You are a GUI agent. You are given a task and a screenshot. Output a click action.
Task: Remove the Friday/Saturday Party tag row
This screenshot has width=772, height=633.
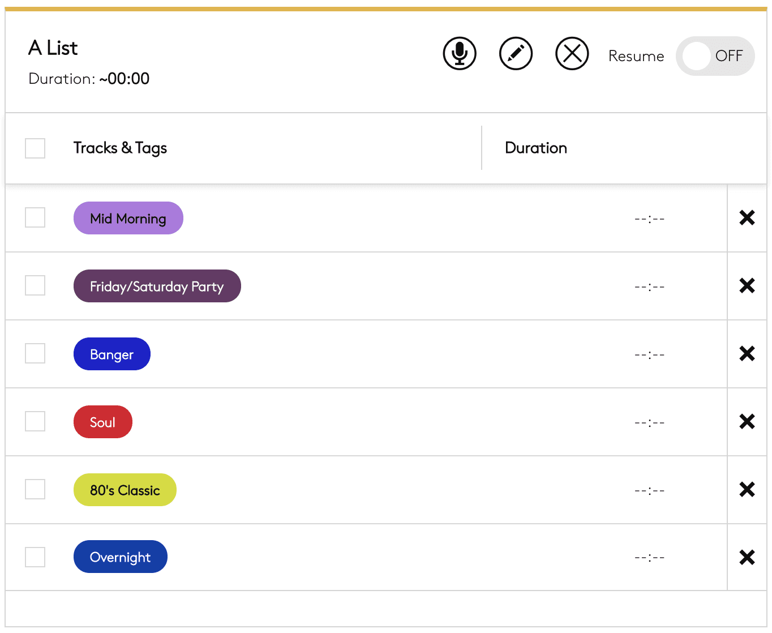(747, 286)
